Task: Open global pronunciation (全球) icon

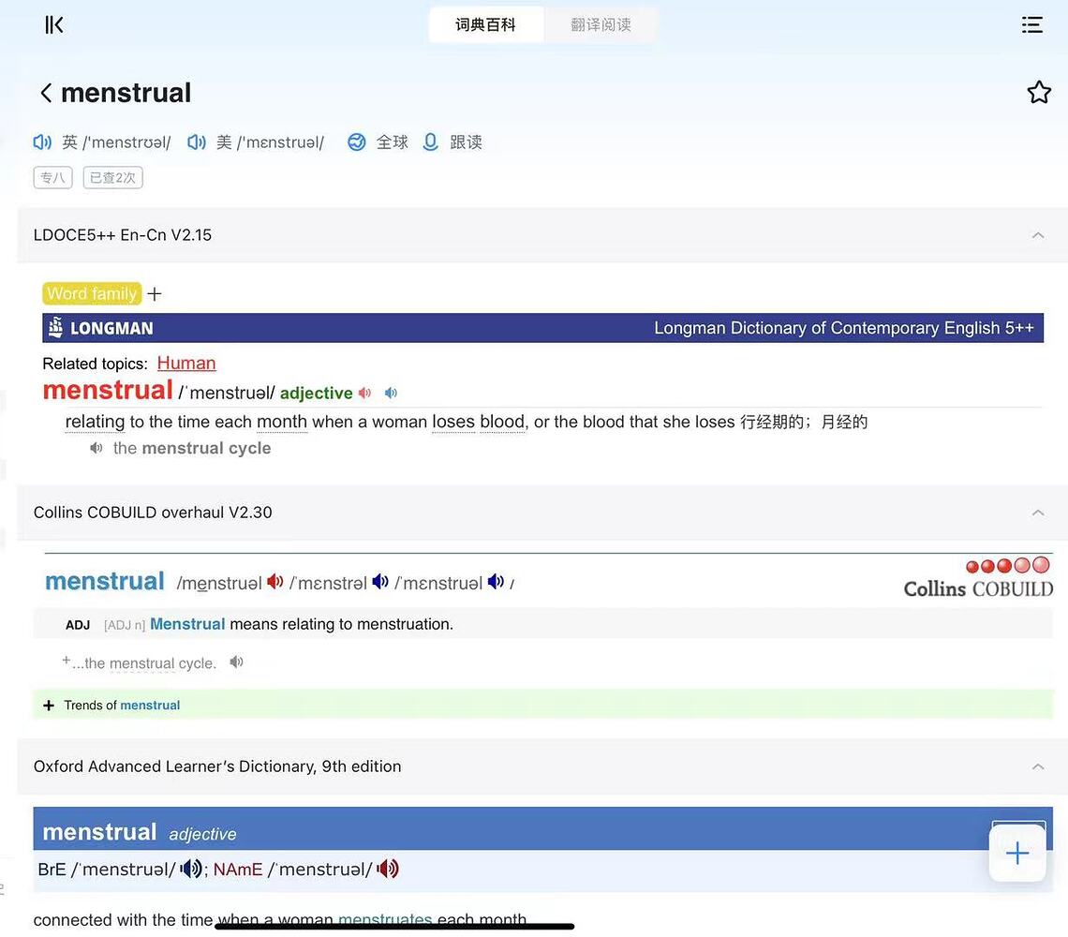Action: 357,142
